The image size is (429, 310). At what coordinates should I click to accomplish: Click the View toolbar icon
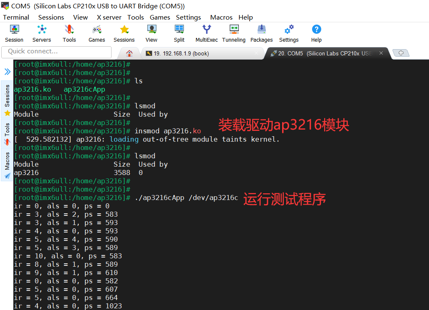click(x=151, y=33)
